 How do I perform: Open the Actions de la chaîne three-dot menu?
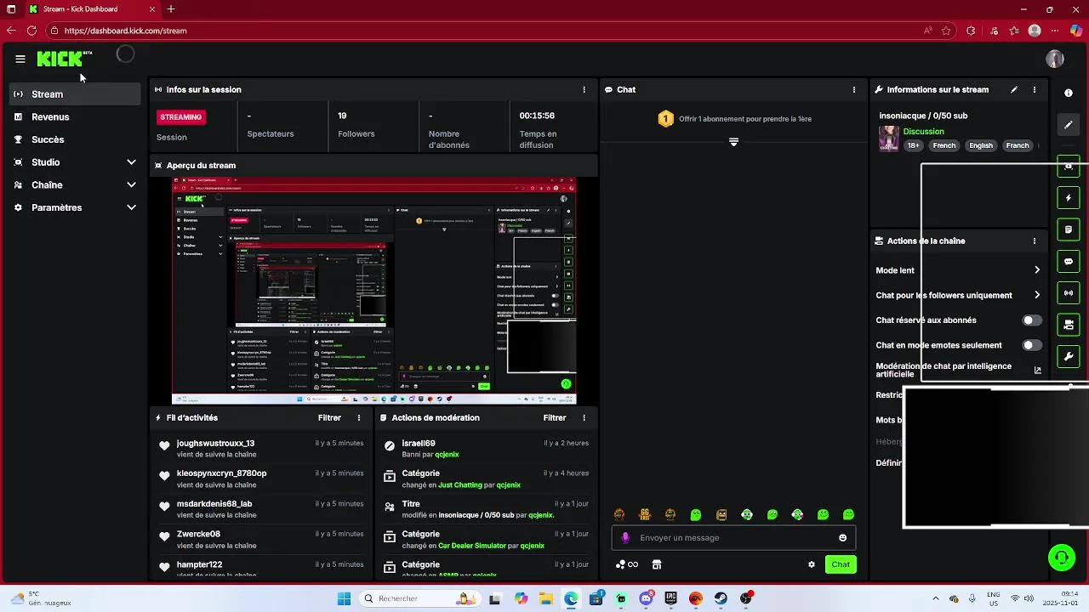1035,241
